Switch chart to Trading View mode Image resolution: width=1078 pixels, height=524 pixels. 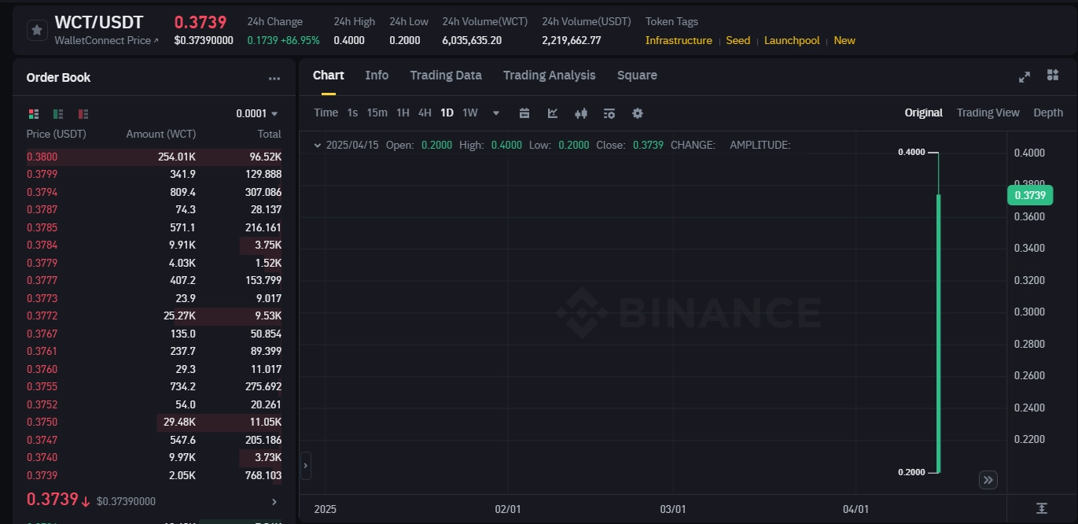click(988, 113)
